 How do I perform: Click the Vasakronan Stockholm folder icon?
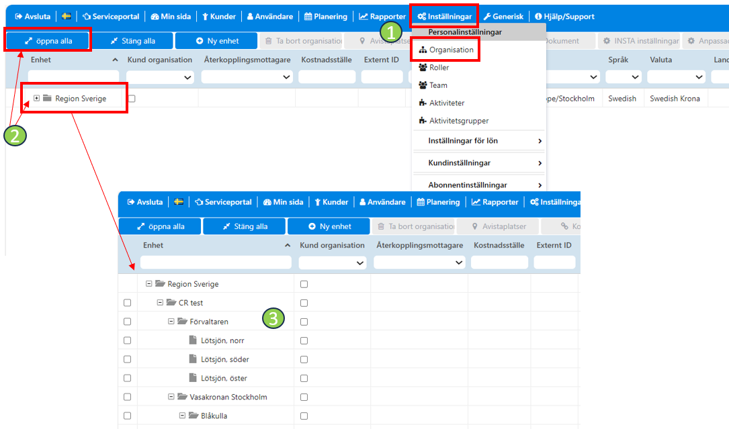(x=182, y=397)
